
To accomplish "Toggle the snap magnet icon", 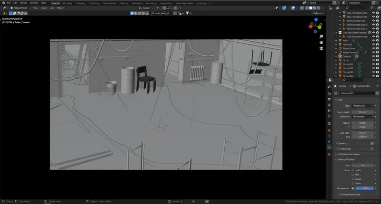I will coord(164,8).
